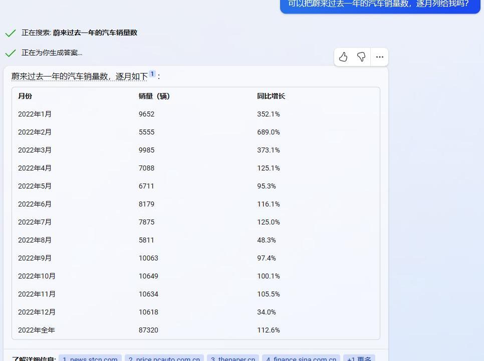Select sales value 10063
Image resolution: width=484 pixels, height=361 pixels.
point(148,258)
